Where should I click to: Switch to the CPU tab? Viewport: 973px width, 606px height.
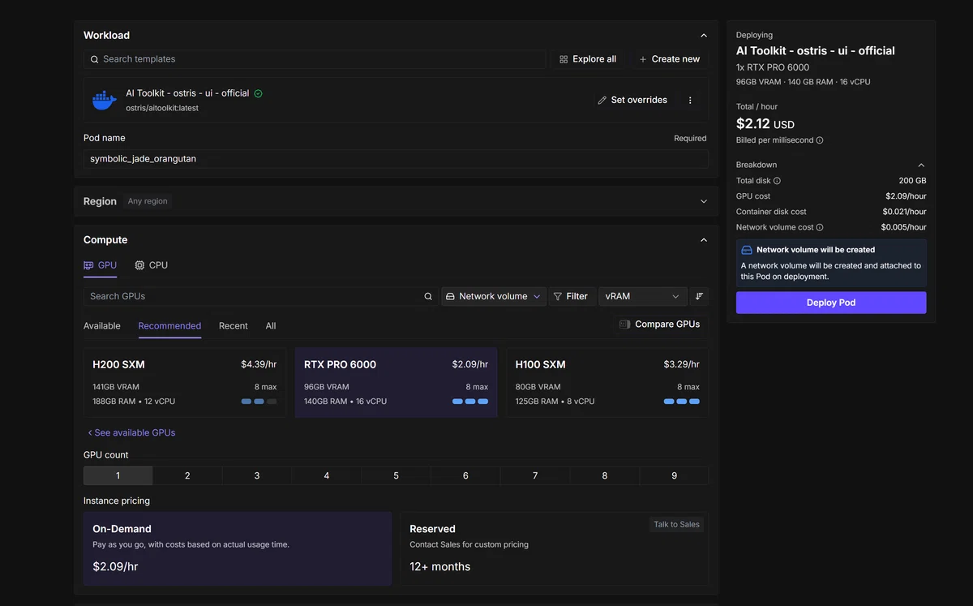pyautogui.click(x=152, y=265)
